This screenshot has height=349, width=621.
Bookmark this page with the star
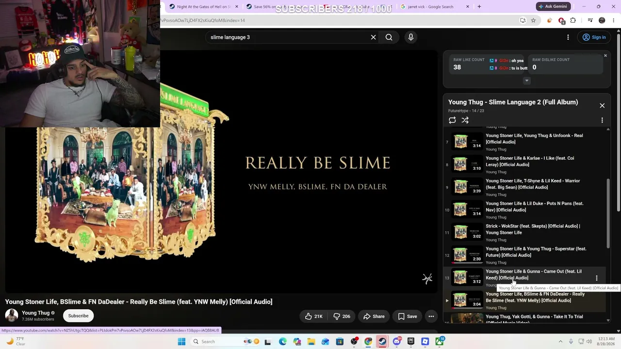(533, 20)
